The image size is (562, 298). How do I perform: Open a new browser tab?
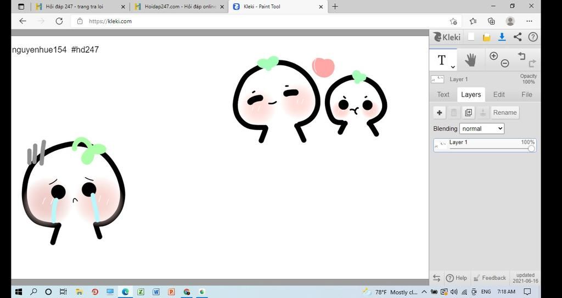coord(335,7)
